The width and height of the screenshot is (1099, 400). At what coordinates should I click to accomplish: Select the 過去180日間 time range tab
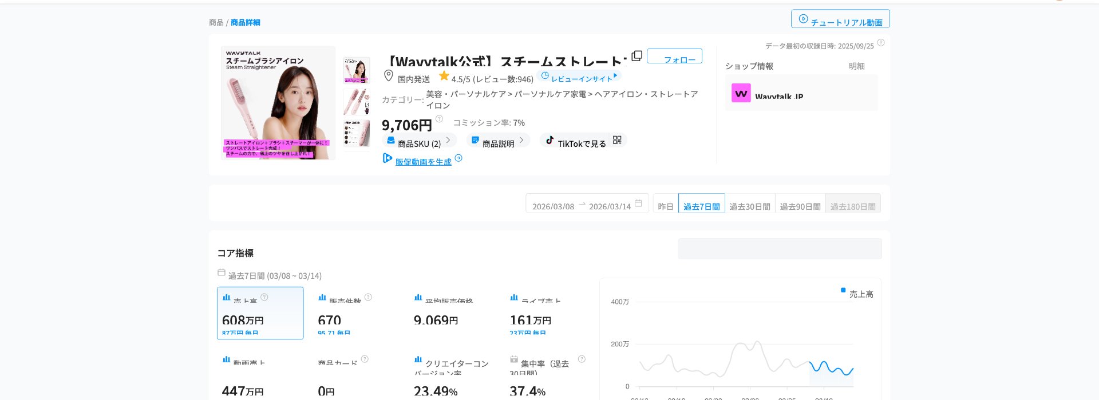tap(853, 203)
